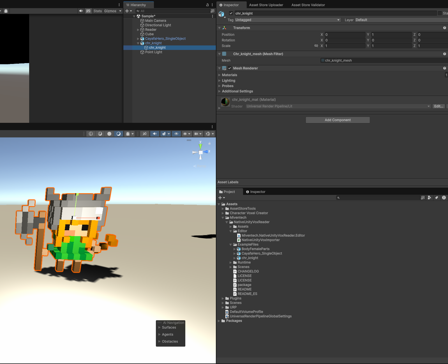Toggle Scene view effects (skybox, fog)
448x364 pixels.
click(164, 134)
